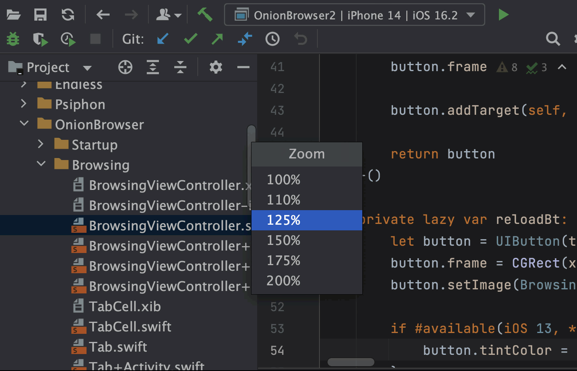This screenshot has height=371, width=577.
Task: Push commits with Git green arrow
Action: 218,39
